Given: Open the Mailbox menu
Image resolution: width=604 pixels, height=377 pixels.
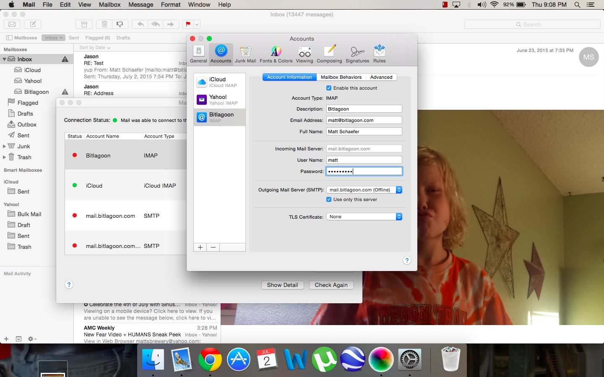Looking at the screenshot, I should tap(109, 5).
